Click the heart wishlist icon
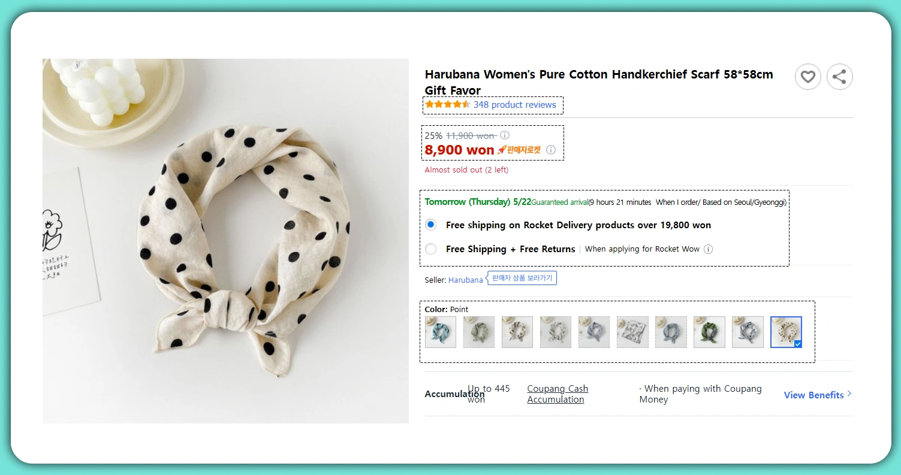Viewport: 901px width, 475px height. [807, 77]
